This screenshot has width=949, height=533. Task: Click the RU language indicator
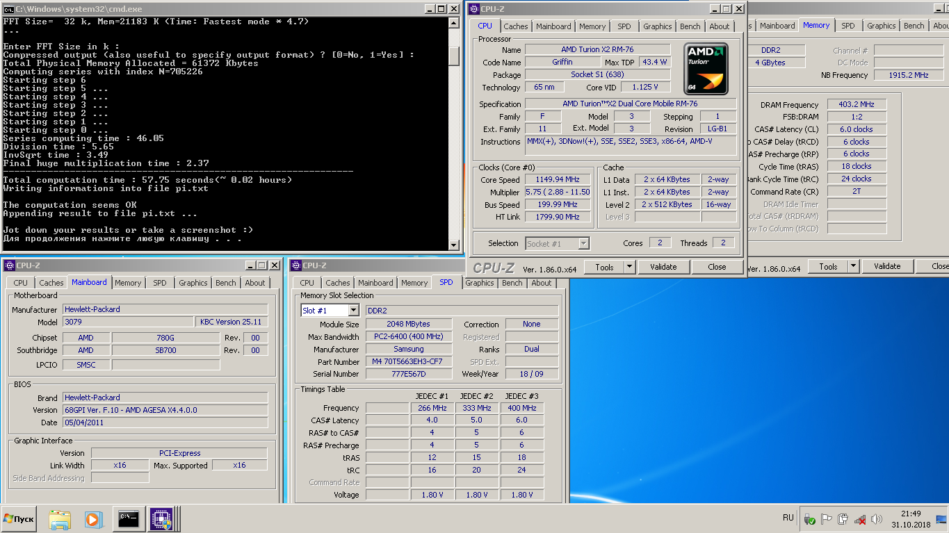[x=788, y=518]
